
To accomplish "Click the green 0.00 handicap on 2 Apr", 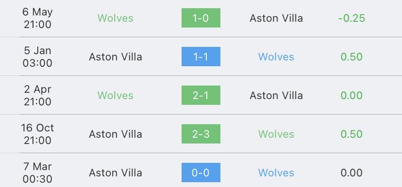I will 352,95.
